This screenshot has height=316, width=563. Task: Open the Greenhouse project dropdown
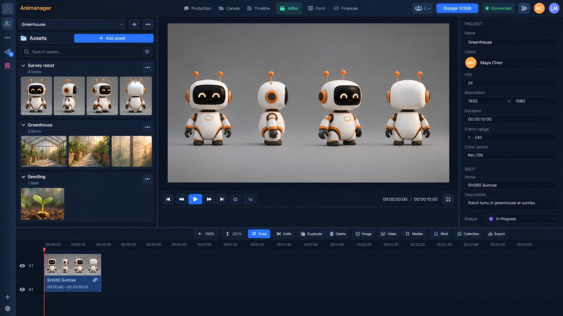pos(72,24)
